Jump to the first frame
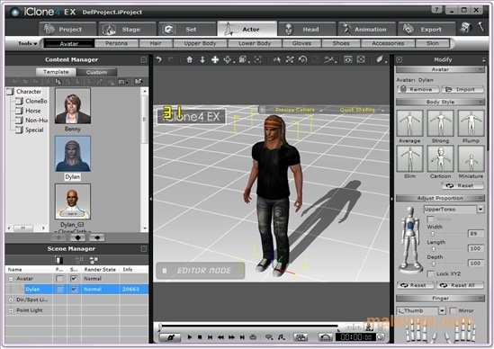The image size is (494, 349). click(210, 337)
